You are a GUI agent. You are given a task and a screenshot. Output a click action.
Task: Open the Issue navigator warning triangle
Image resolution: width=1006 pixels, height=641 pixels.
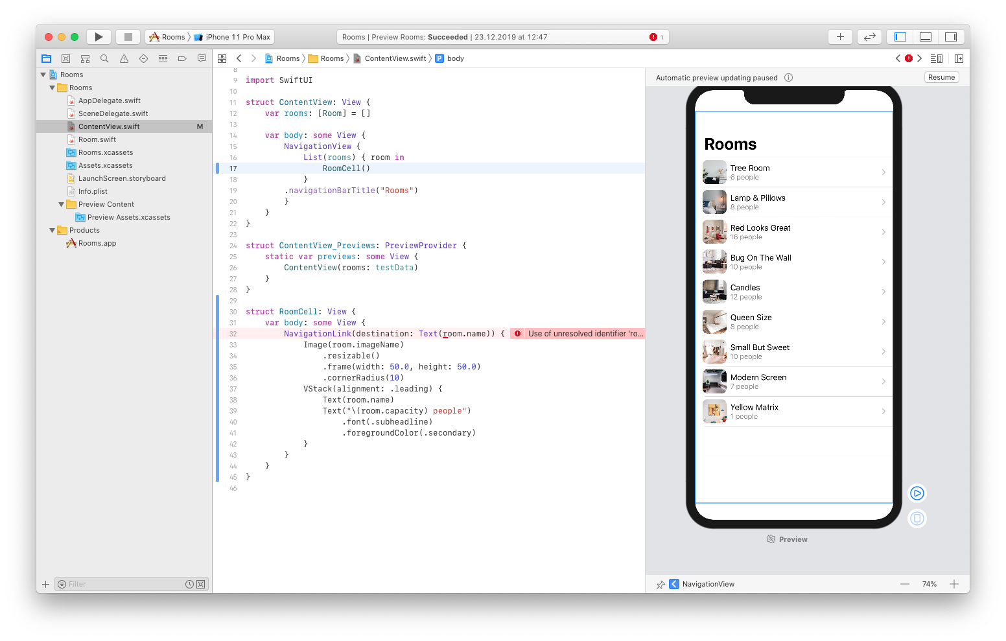pos(124,58)
